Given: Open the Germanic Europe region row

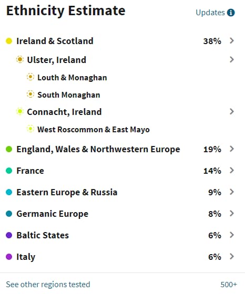Looking at the screenshot, I should [x=120, y=214].
